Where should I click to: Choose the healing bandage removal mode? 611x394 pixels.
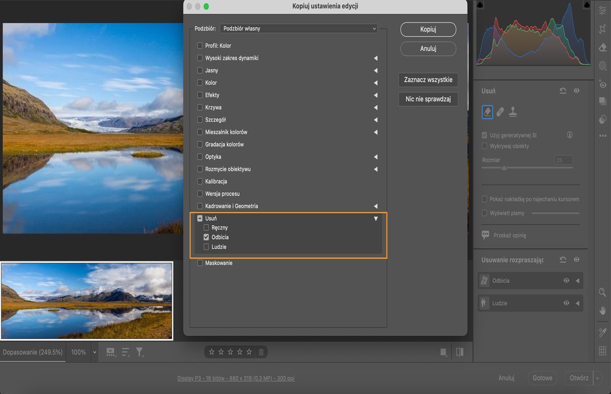(x=500, y=112)
